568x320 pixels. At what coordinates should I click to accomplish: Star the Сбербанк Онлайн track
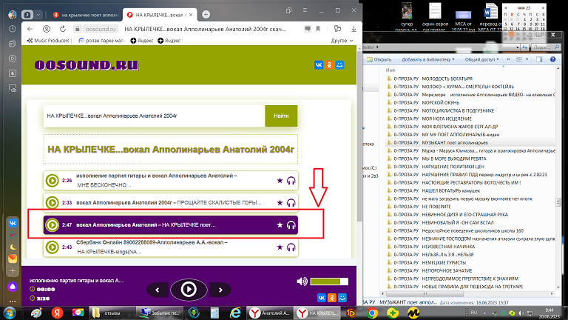click(x=280, y=247)
